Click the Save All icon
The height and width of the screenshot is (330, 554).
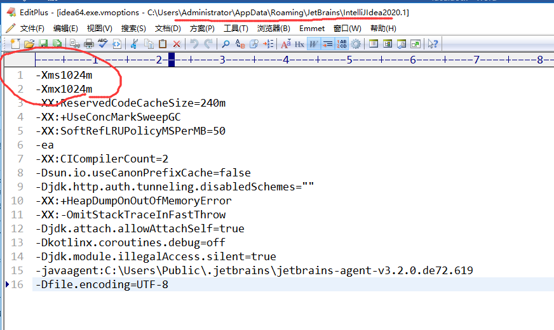57,44
